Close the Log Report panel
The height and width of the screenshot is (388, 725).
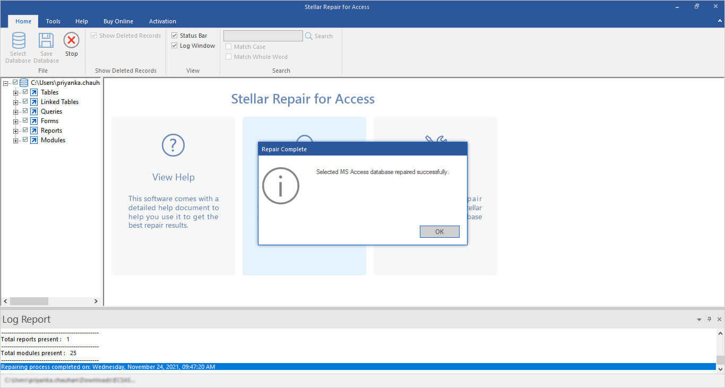(719, 320)
